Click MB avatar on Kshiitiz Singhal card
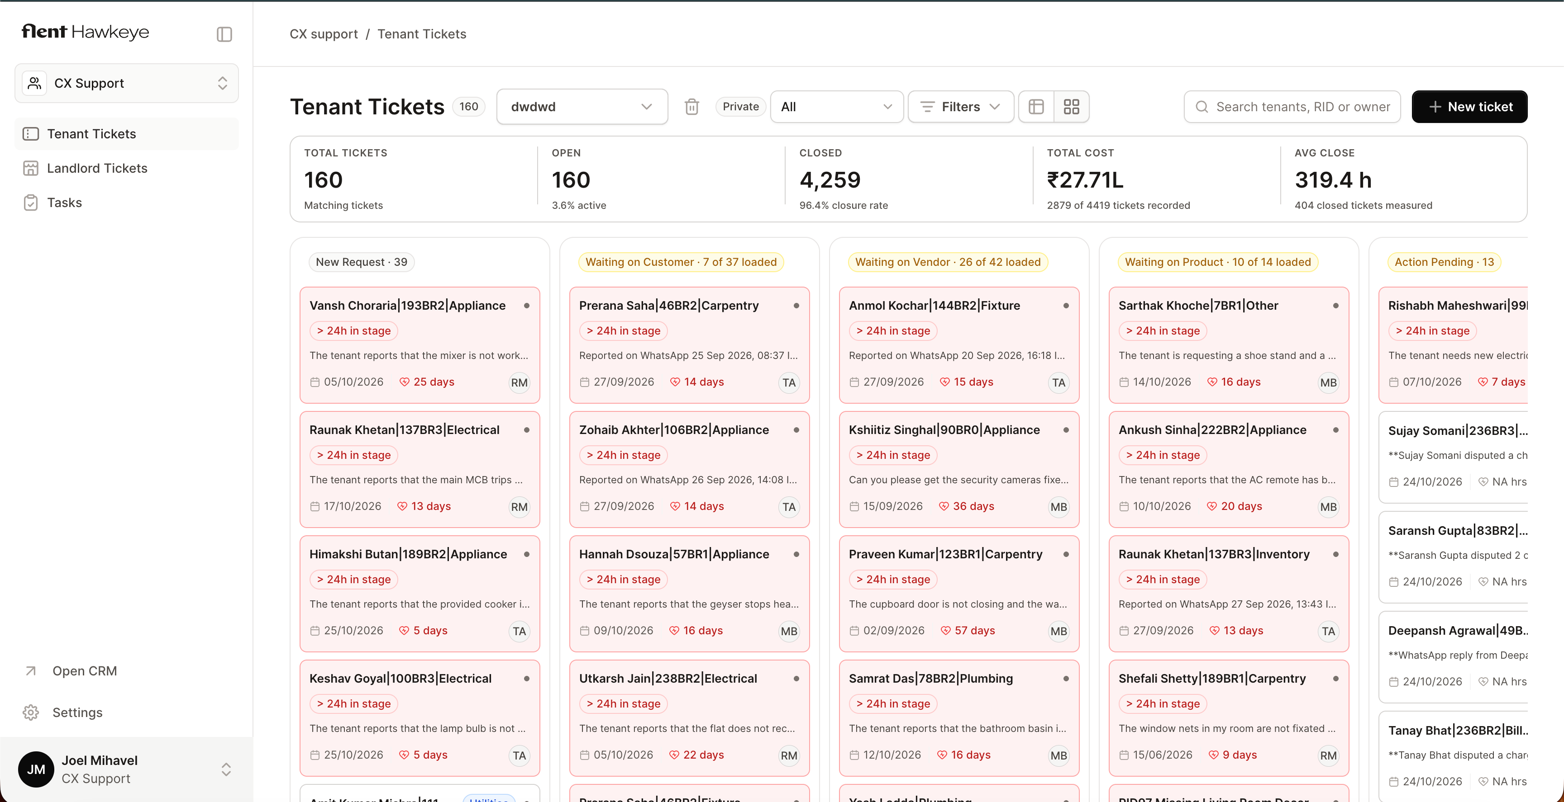 pos(1058,507)
